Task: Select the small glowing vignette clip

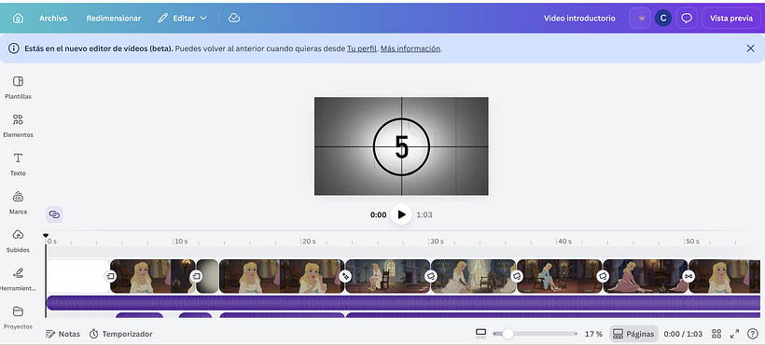Action: [208, 276]
